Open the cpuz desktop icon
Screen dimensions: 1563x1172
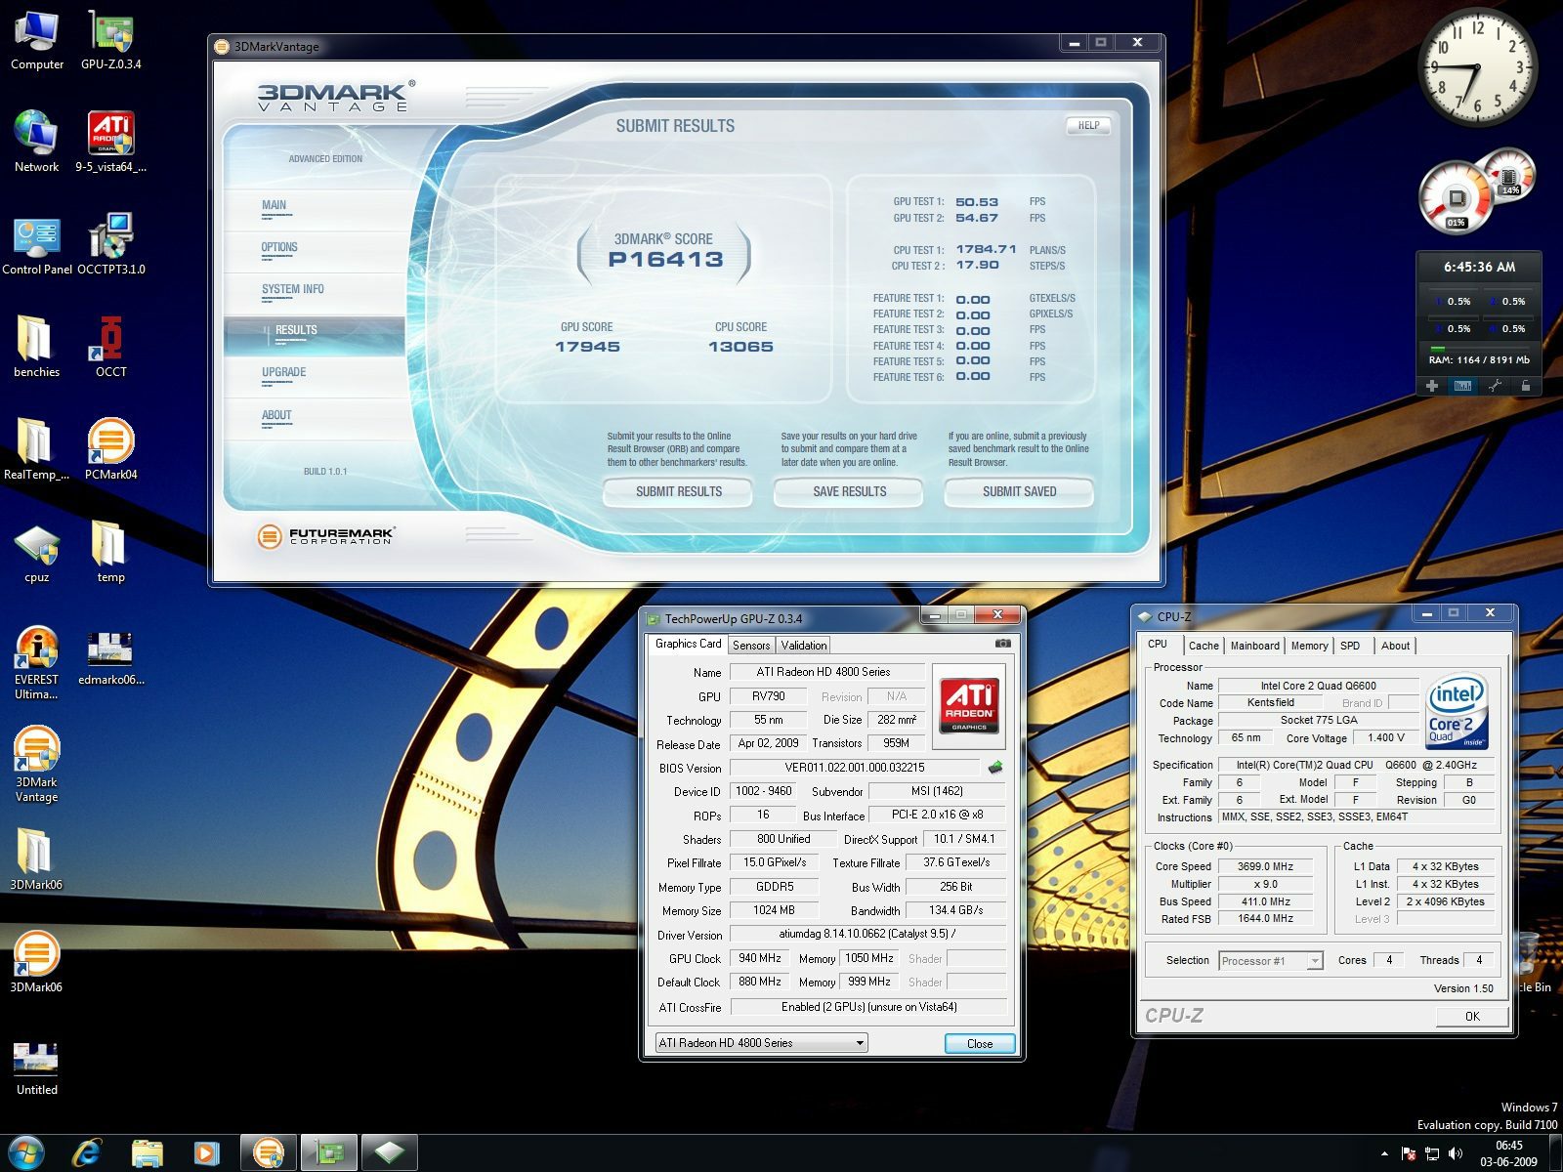pos(37,553)
